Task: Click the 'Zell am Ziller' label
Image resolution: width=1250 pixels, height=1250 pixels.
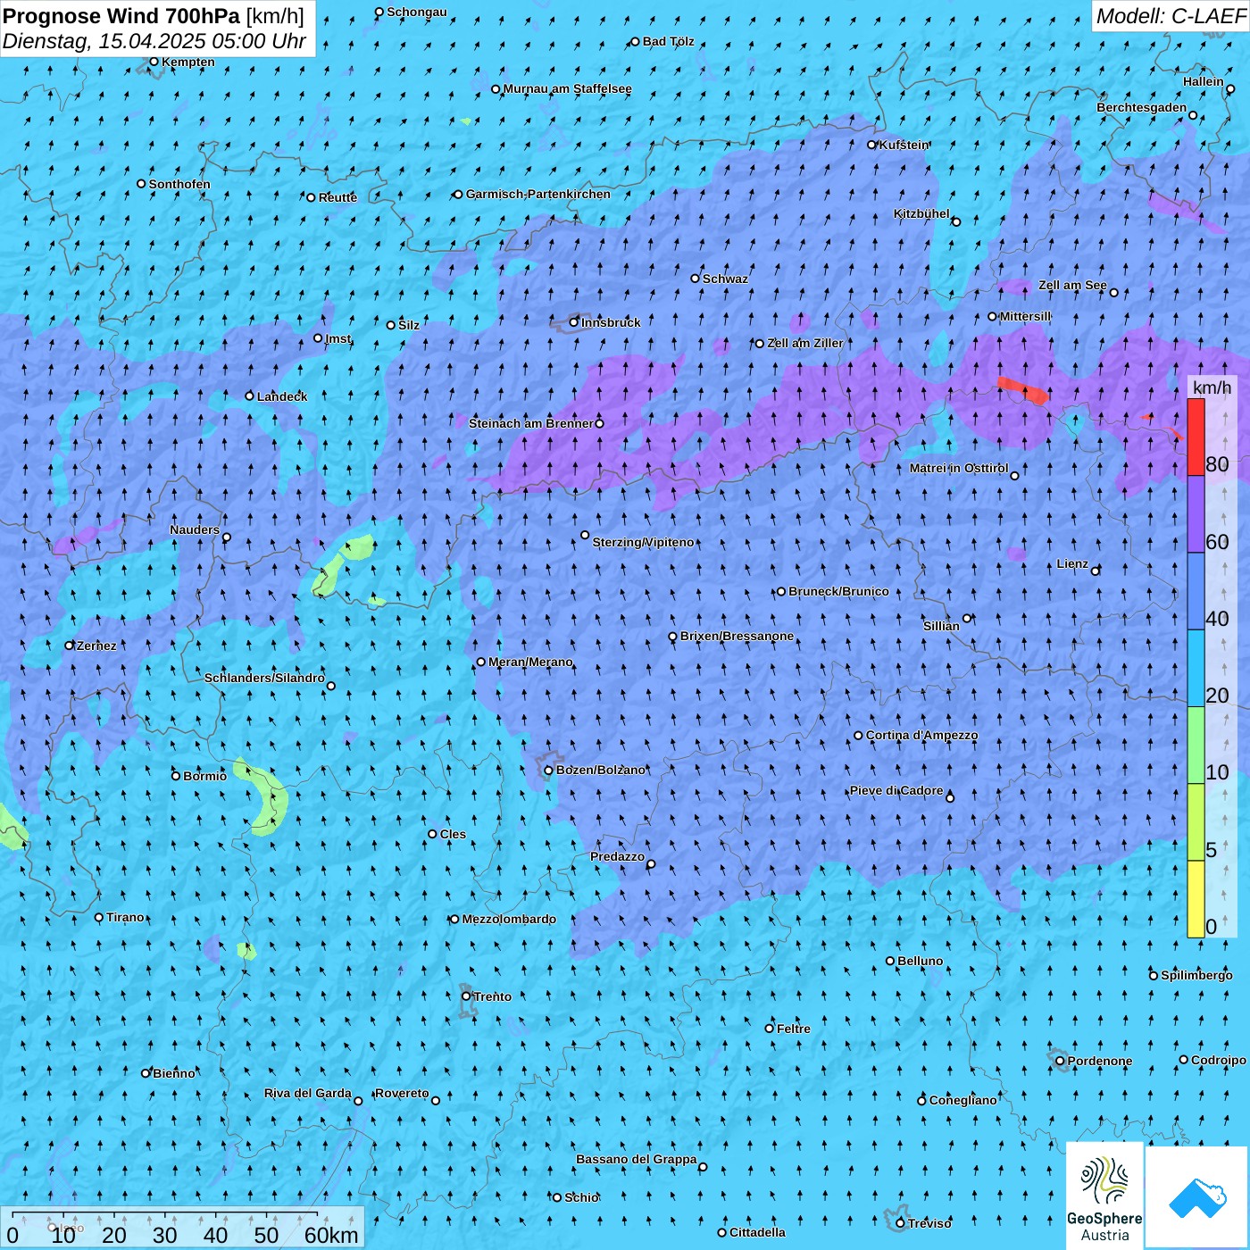Action: click(x=805, y=343)
